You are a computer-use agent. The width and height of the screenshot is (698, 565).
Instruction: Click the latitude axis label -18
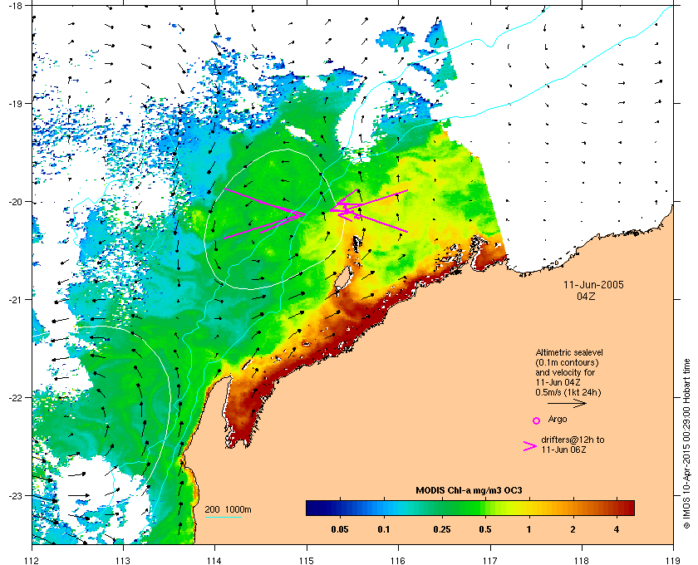tap(16, 6)
